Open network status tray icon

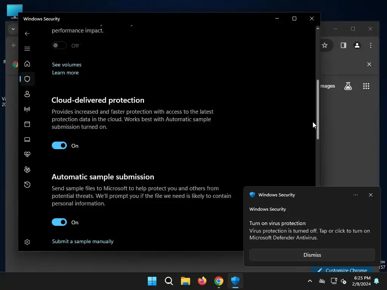pos(334,281)
